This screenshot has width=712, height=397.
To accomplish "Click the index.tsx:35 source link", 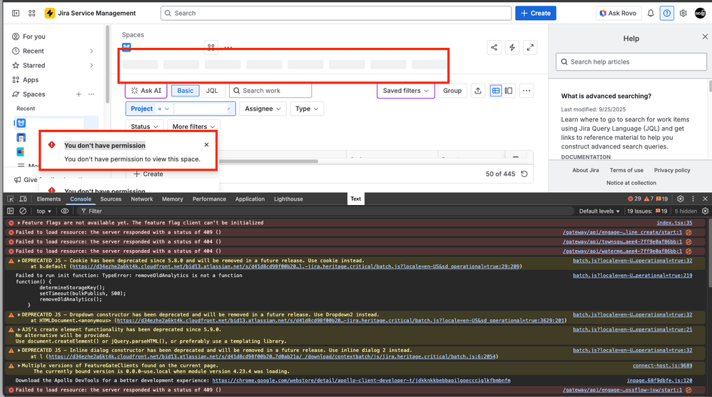I will point(674,223).
